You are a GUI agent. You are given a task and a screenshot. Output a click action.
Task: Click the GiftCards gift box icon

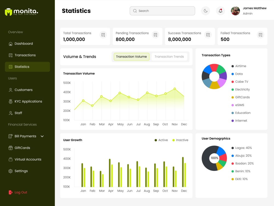10,148
